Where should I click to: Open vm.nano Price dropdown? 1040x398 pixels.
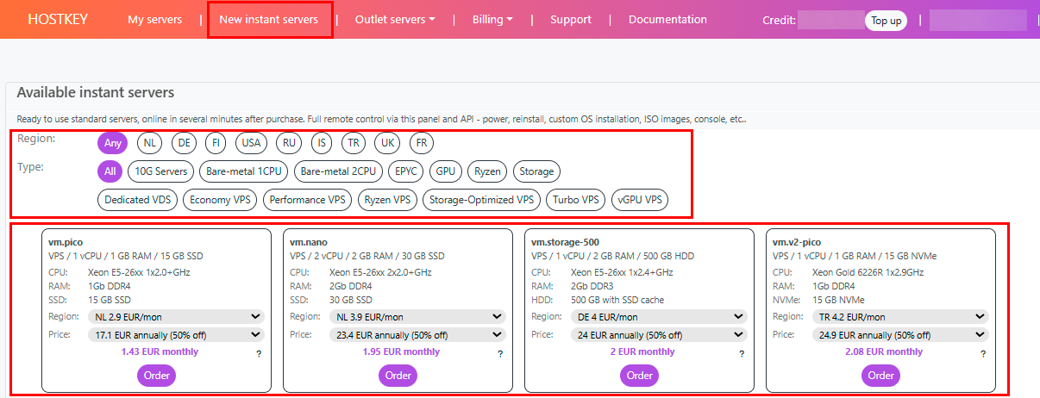coord(417,335)
